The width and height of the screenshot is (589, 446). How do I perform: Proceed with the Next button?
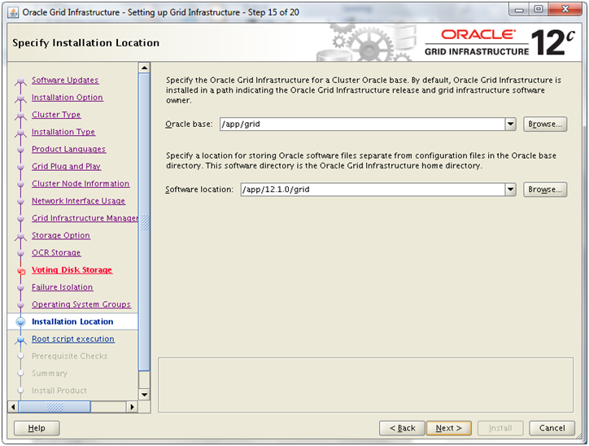coord(448,428)
